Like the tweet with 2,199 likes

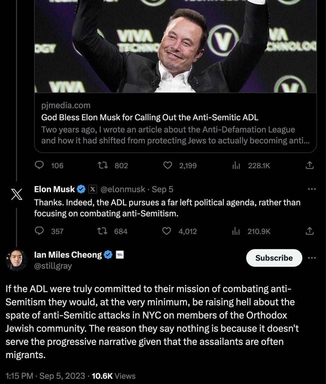(168, 165)
